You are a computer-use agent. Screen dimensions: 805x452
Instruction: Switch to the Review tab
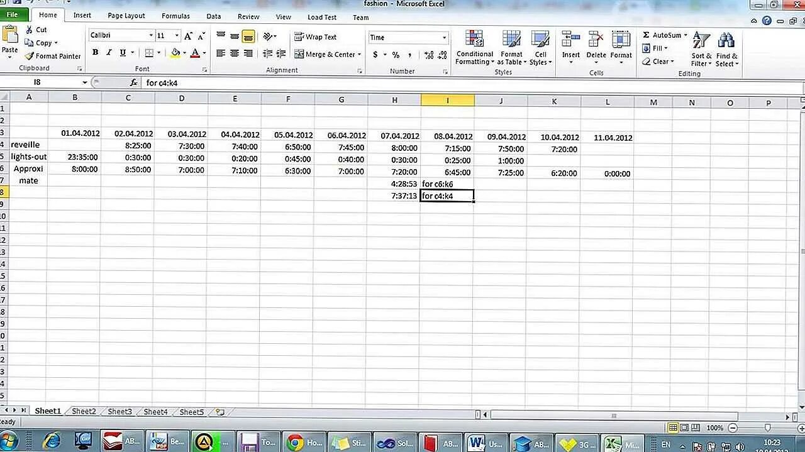point(248,17)
